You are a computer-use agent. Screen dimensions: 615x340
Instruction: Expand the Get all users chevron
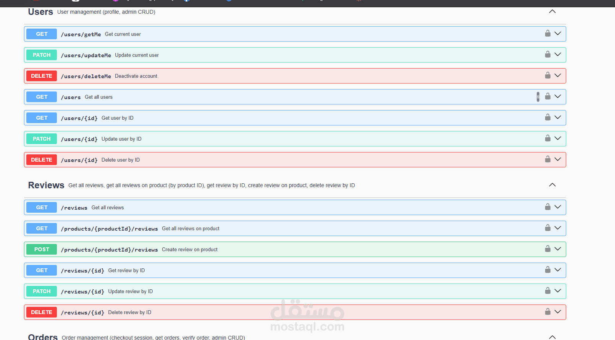tap(558, 96)
